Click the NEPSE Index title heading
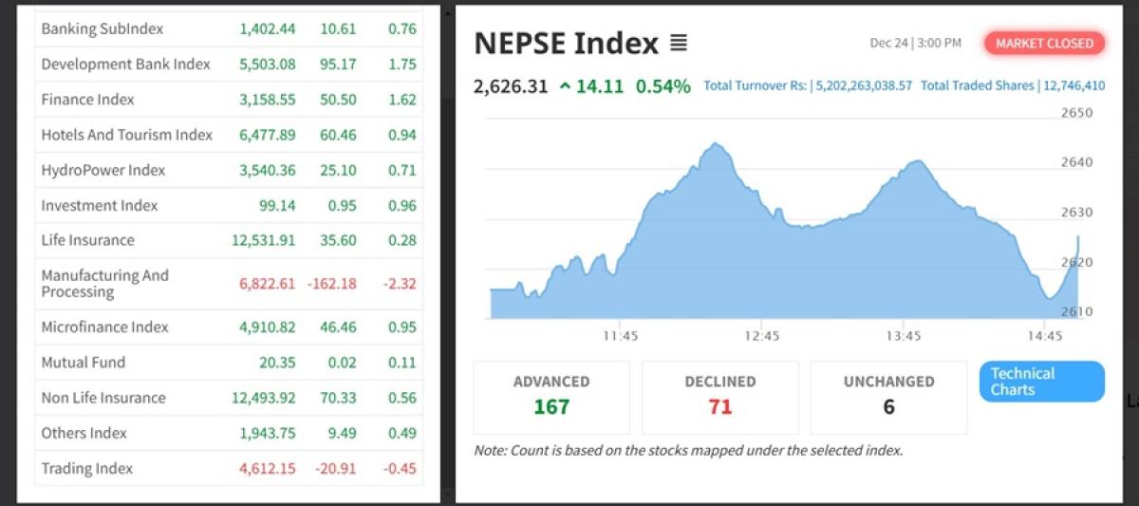This screenshot has width=1139, height=506. click(566, 44)
